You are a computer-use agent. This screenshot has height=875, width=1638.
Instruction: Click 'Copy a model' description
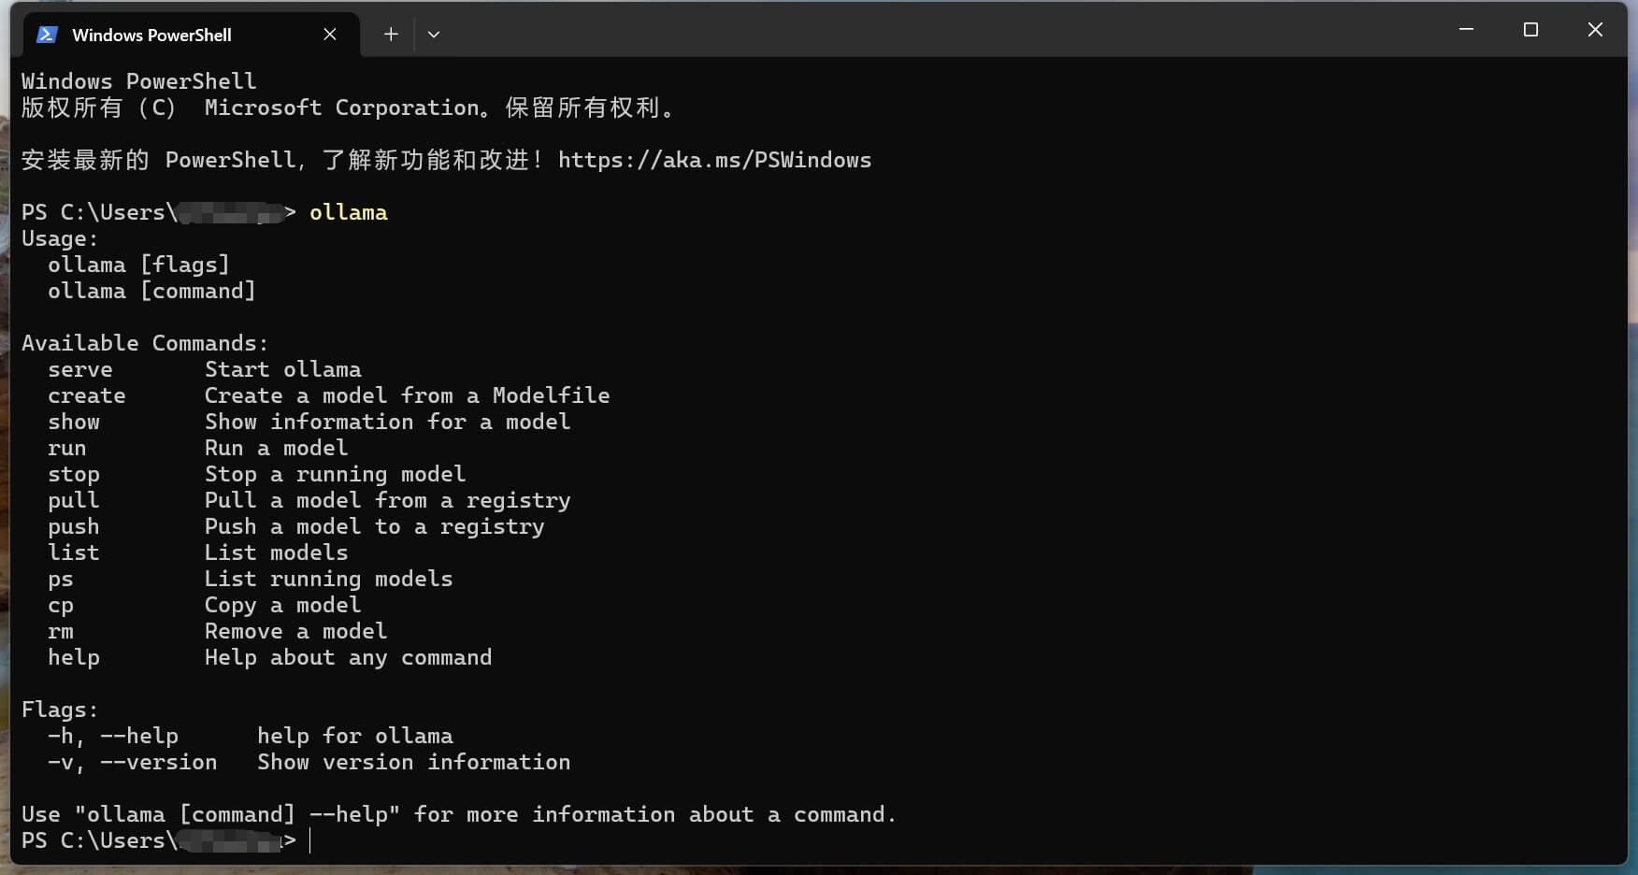click(283, 605)
